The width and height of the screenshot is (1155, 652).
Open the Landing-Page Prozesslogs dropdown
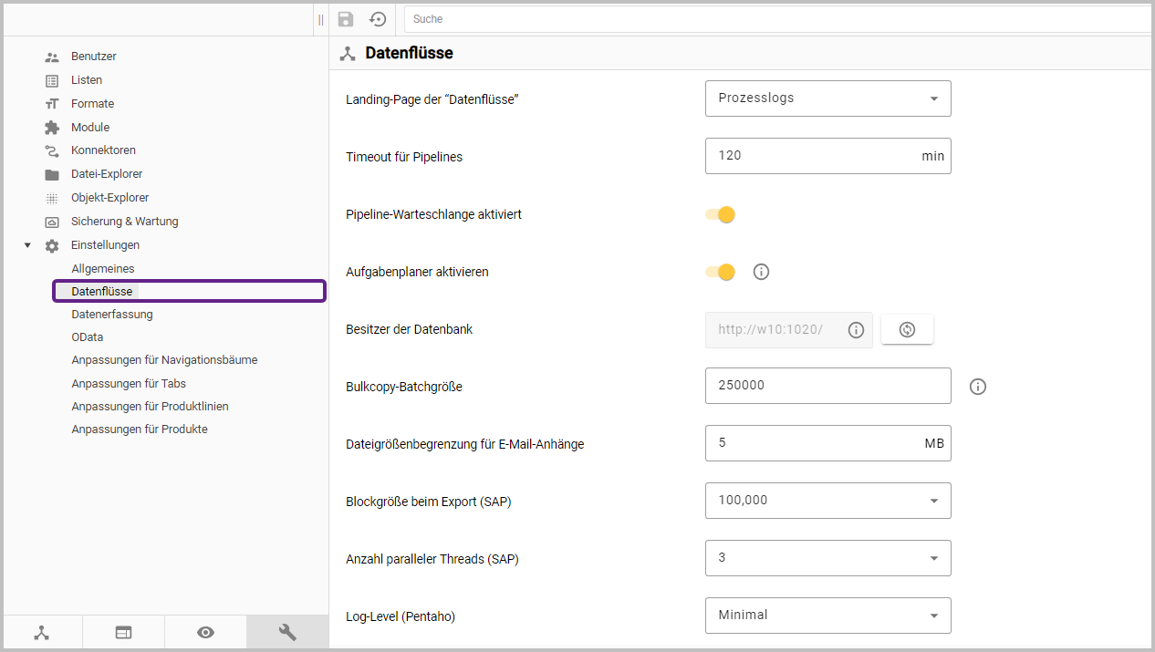pyautogui.click(x=827, y=98)
